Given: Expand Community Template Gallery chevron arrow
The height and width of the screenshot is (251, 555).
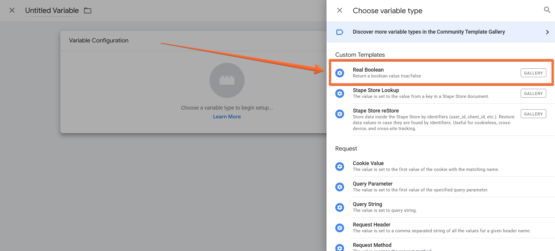Looking at the screenshot, I should pyautogui.click(x=547, y=32).
